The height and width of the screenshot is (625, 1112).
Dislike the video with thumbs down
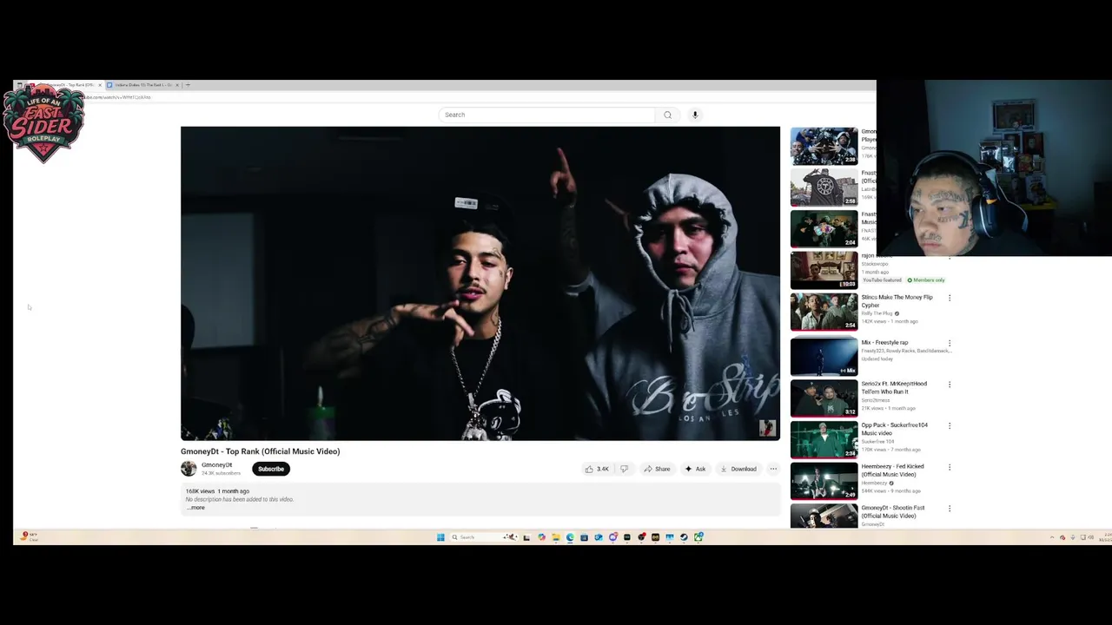click(x=624, y=469)
